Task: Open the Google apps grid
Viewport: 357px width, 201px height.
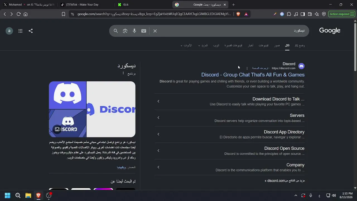Action: tap(20, 31)
